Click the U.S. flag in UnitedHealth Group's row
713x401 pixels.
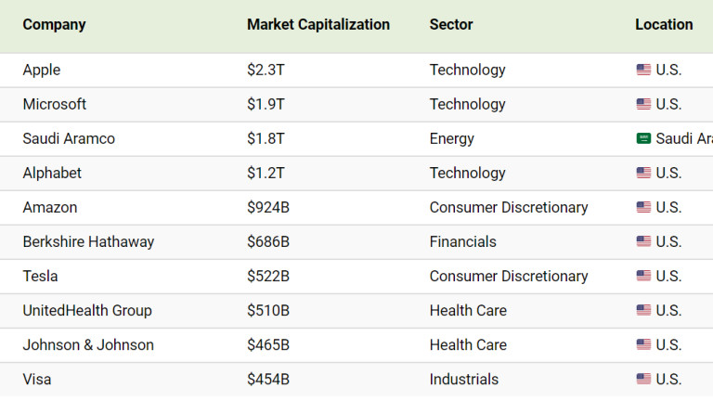click(643, 310)
